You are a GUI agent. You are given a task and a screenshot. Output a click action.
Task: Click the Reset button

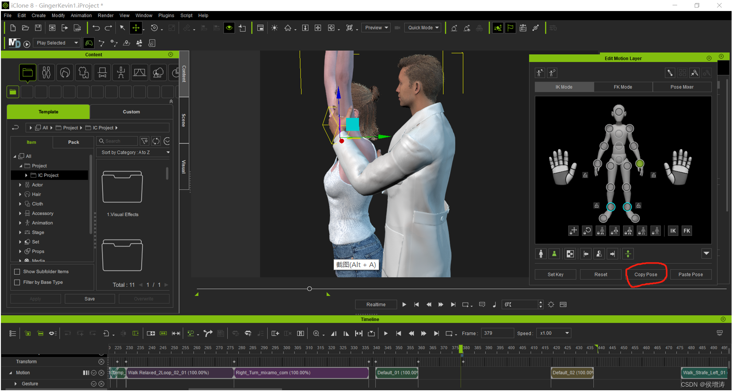click(x=601, y=274)
